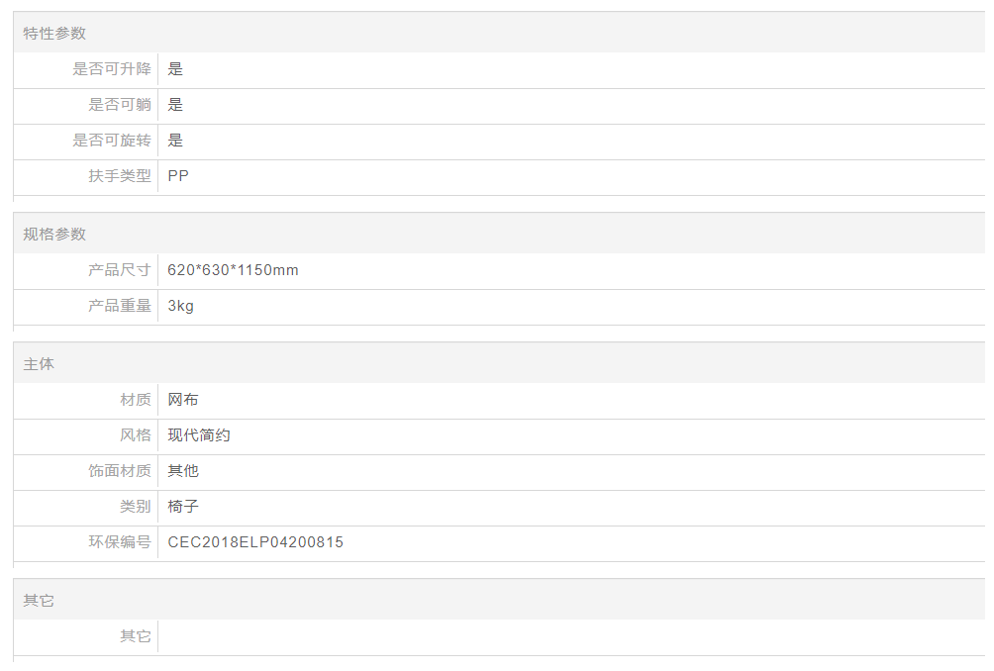This screenshot has height=671, width=994.
Task: Click the 饰面材质 label
Action: pyautogui.click(x=120, y=471)
